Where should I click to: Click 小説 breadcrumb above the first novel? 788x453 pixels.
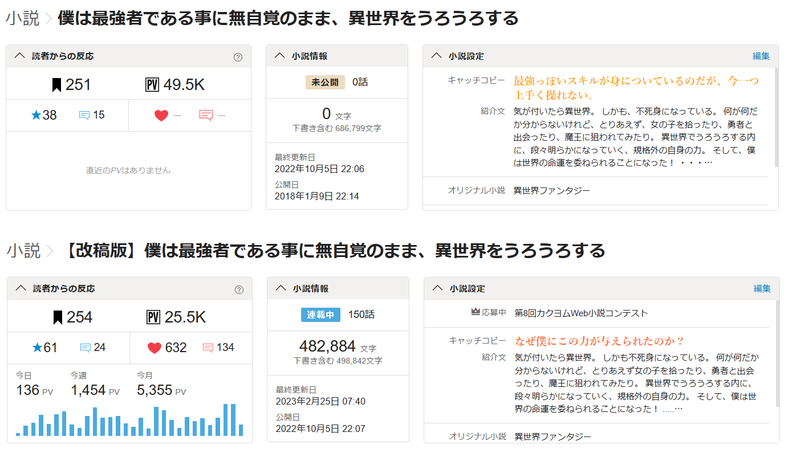point(23,19)
